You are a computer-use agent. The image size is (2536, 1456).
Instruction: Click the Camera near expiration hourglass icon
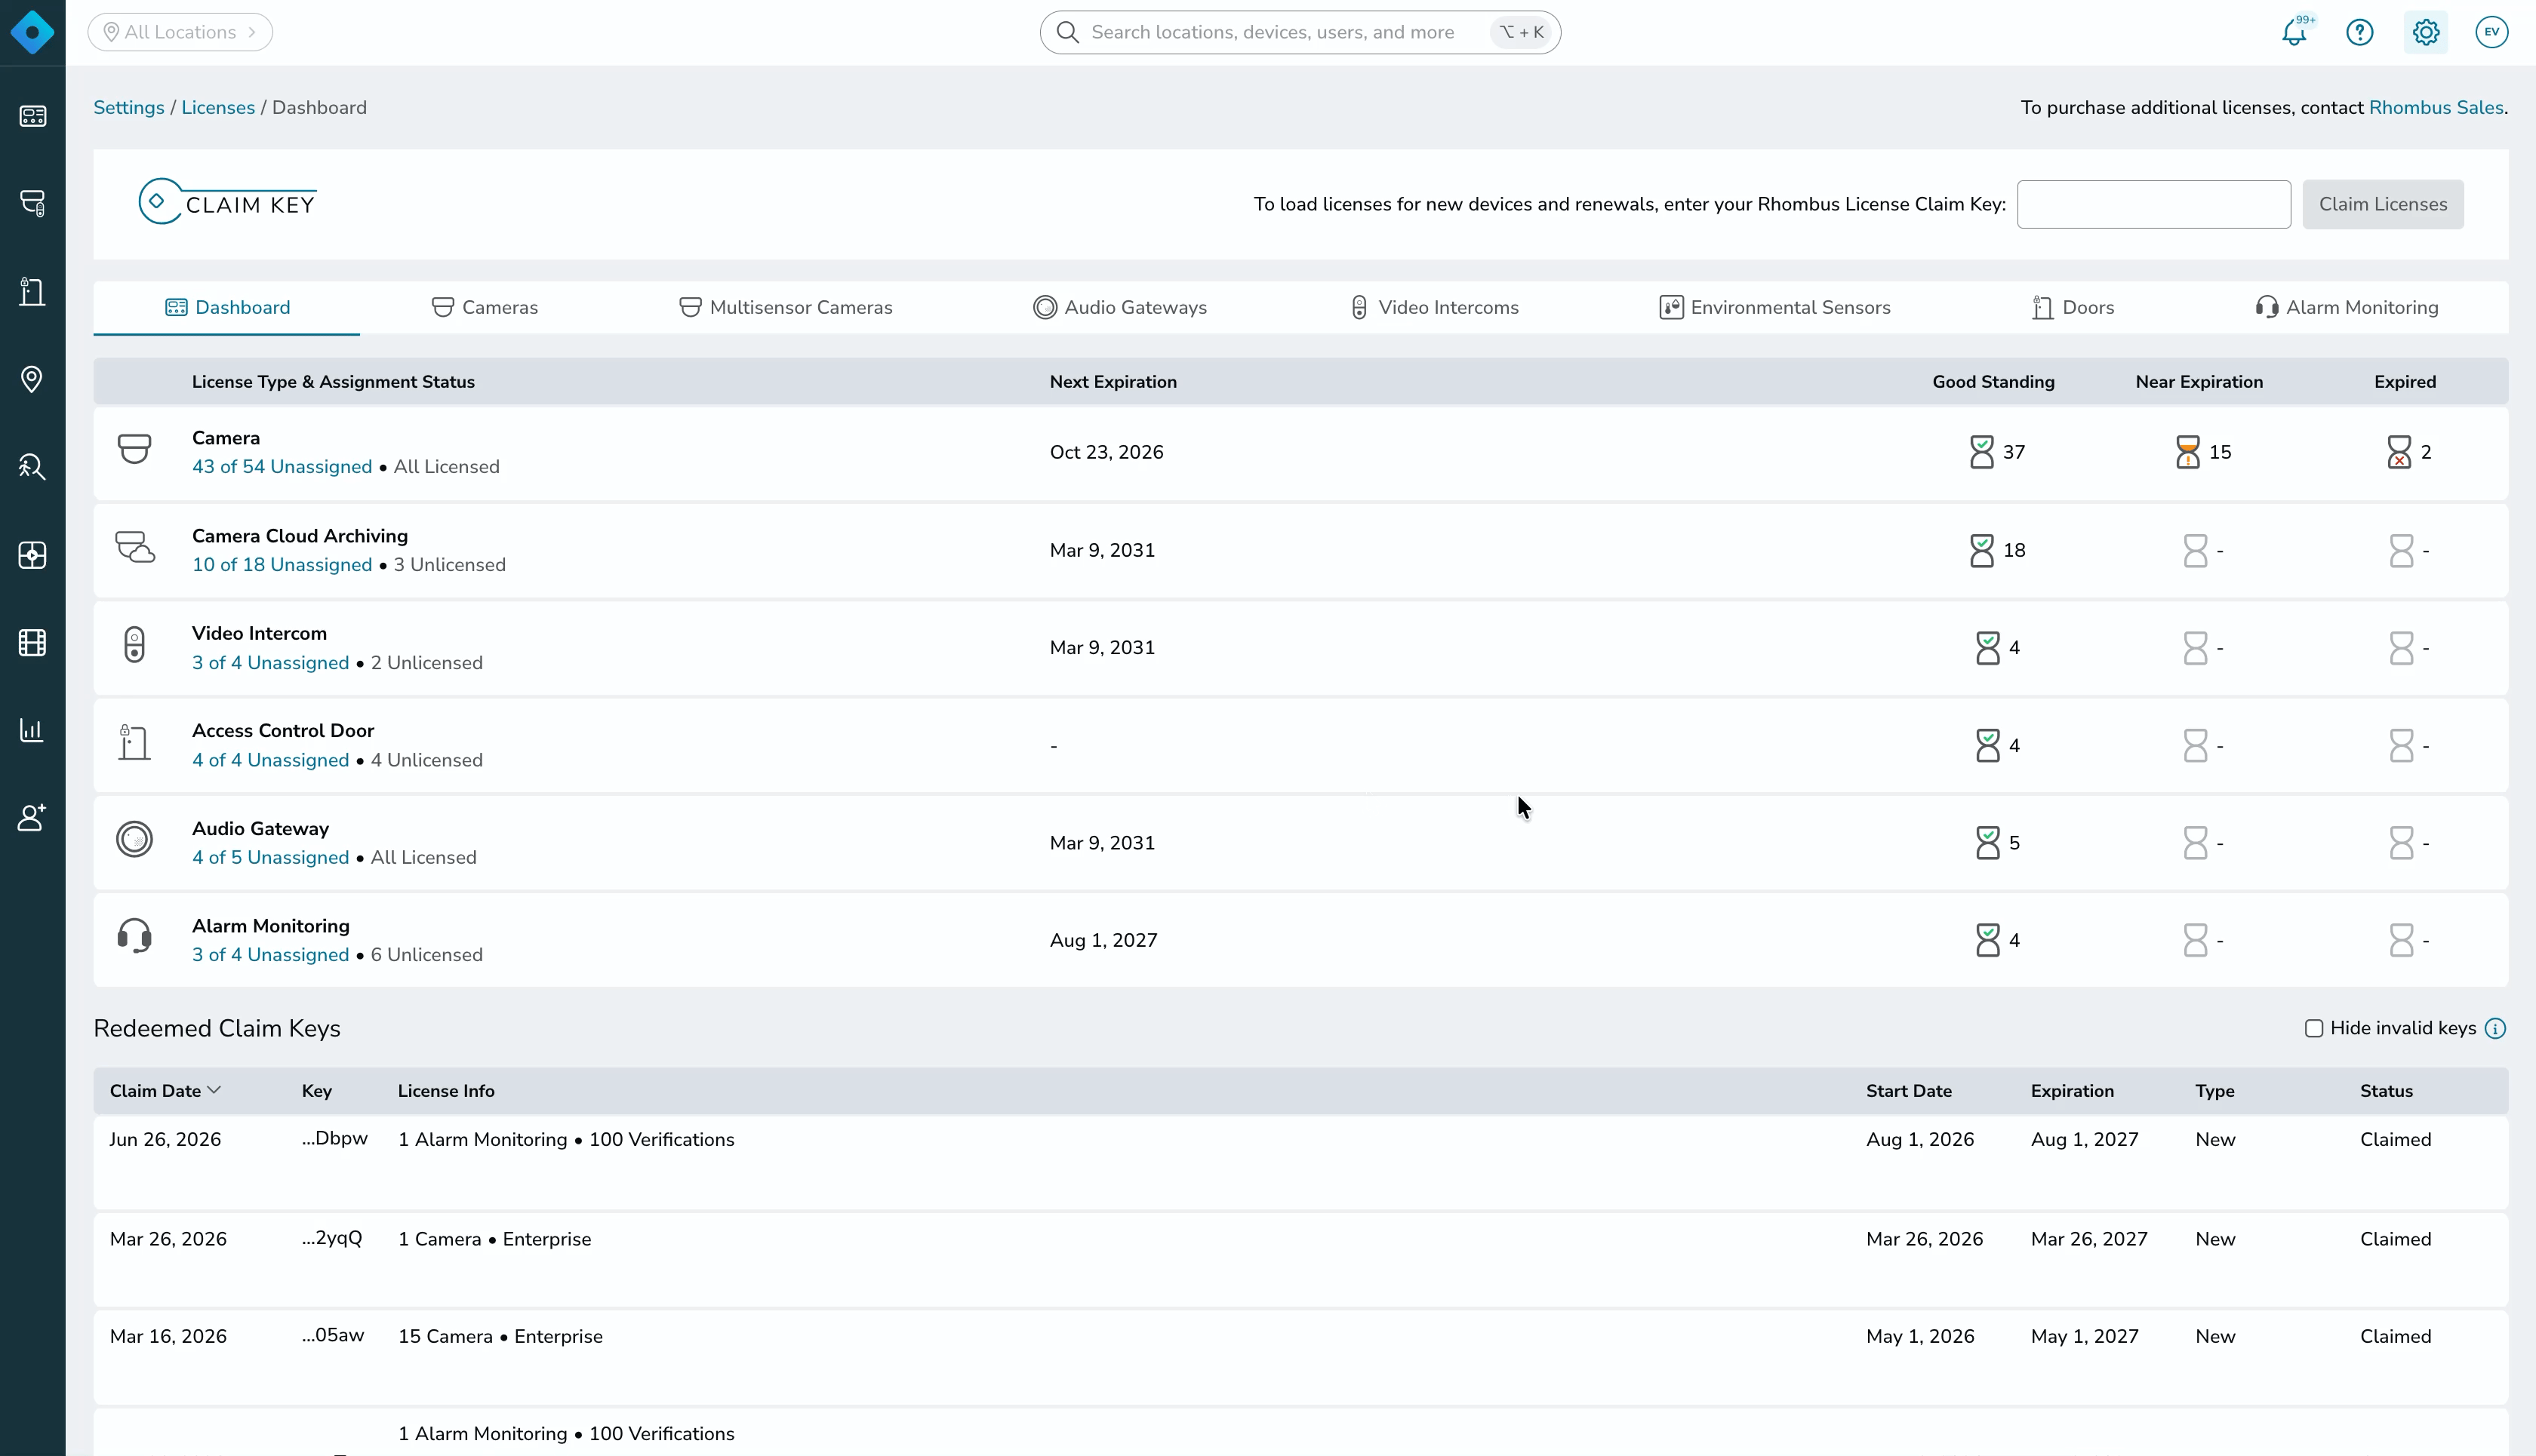point(2188,452)
